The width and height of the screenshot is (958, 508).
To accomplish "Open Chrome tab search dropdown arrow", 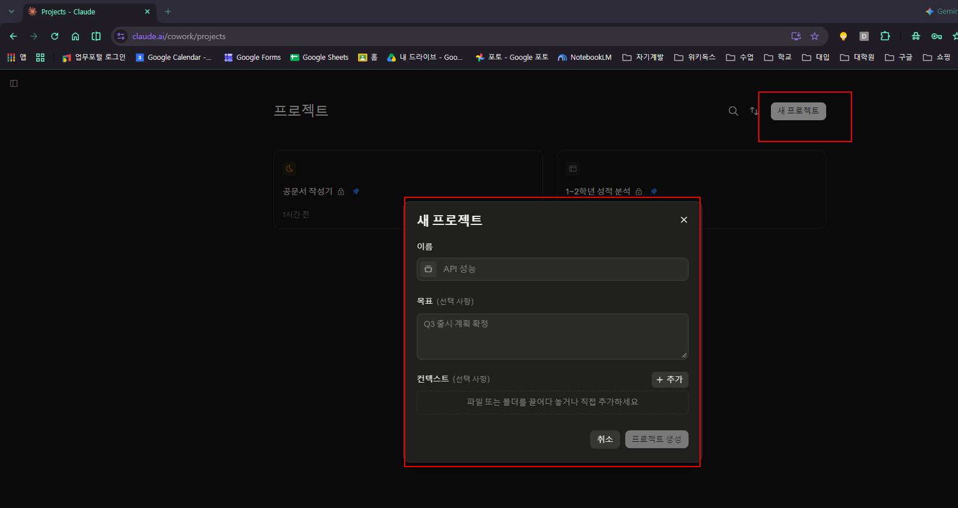I will coord(12,12).
